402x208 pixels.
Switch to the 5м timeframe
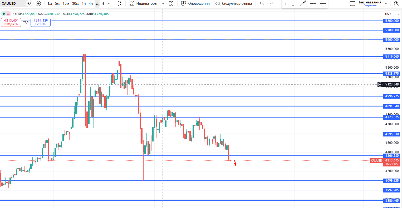tap(57, 3)
